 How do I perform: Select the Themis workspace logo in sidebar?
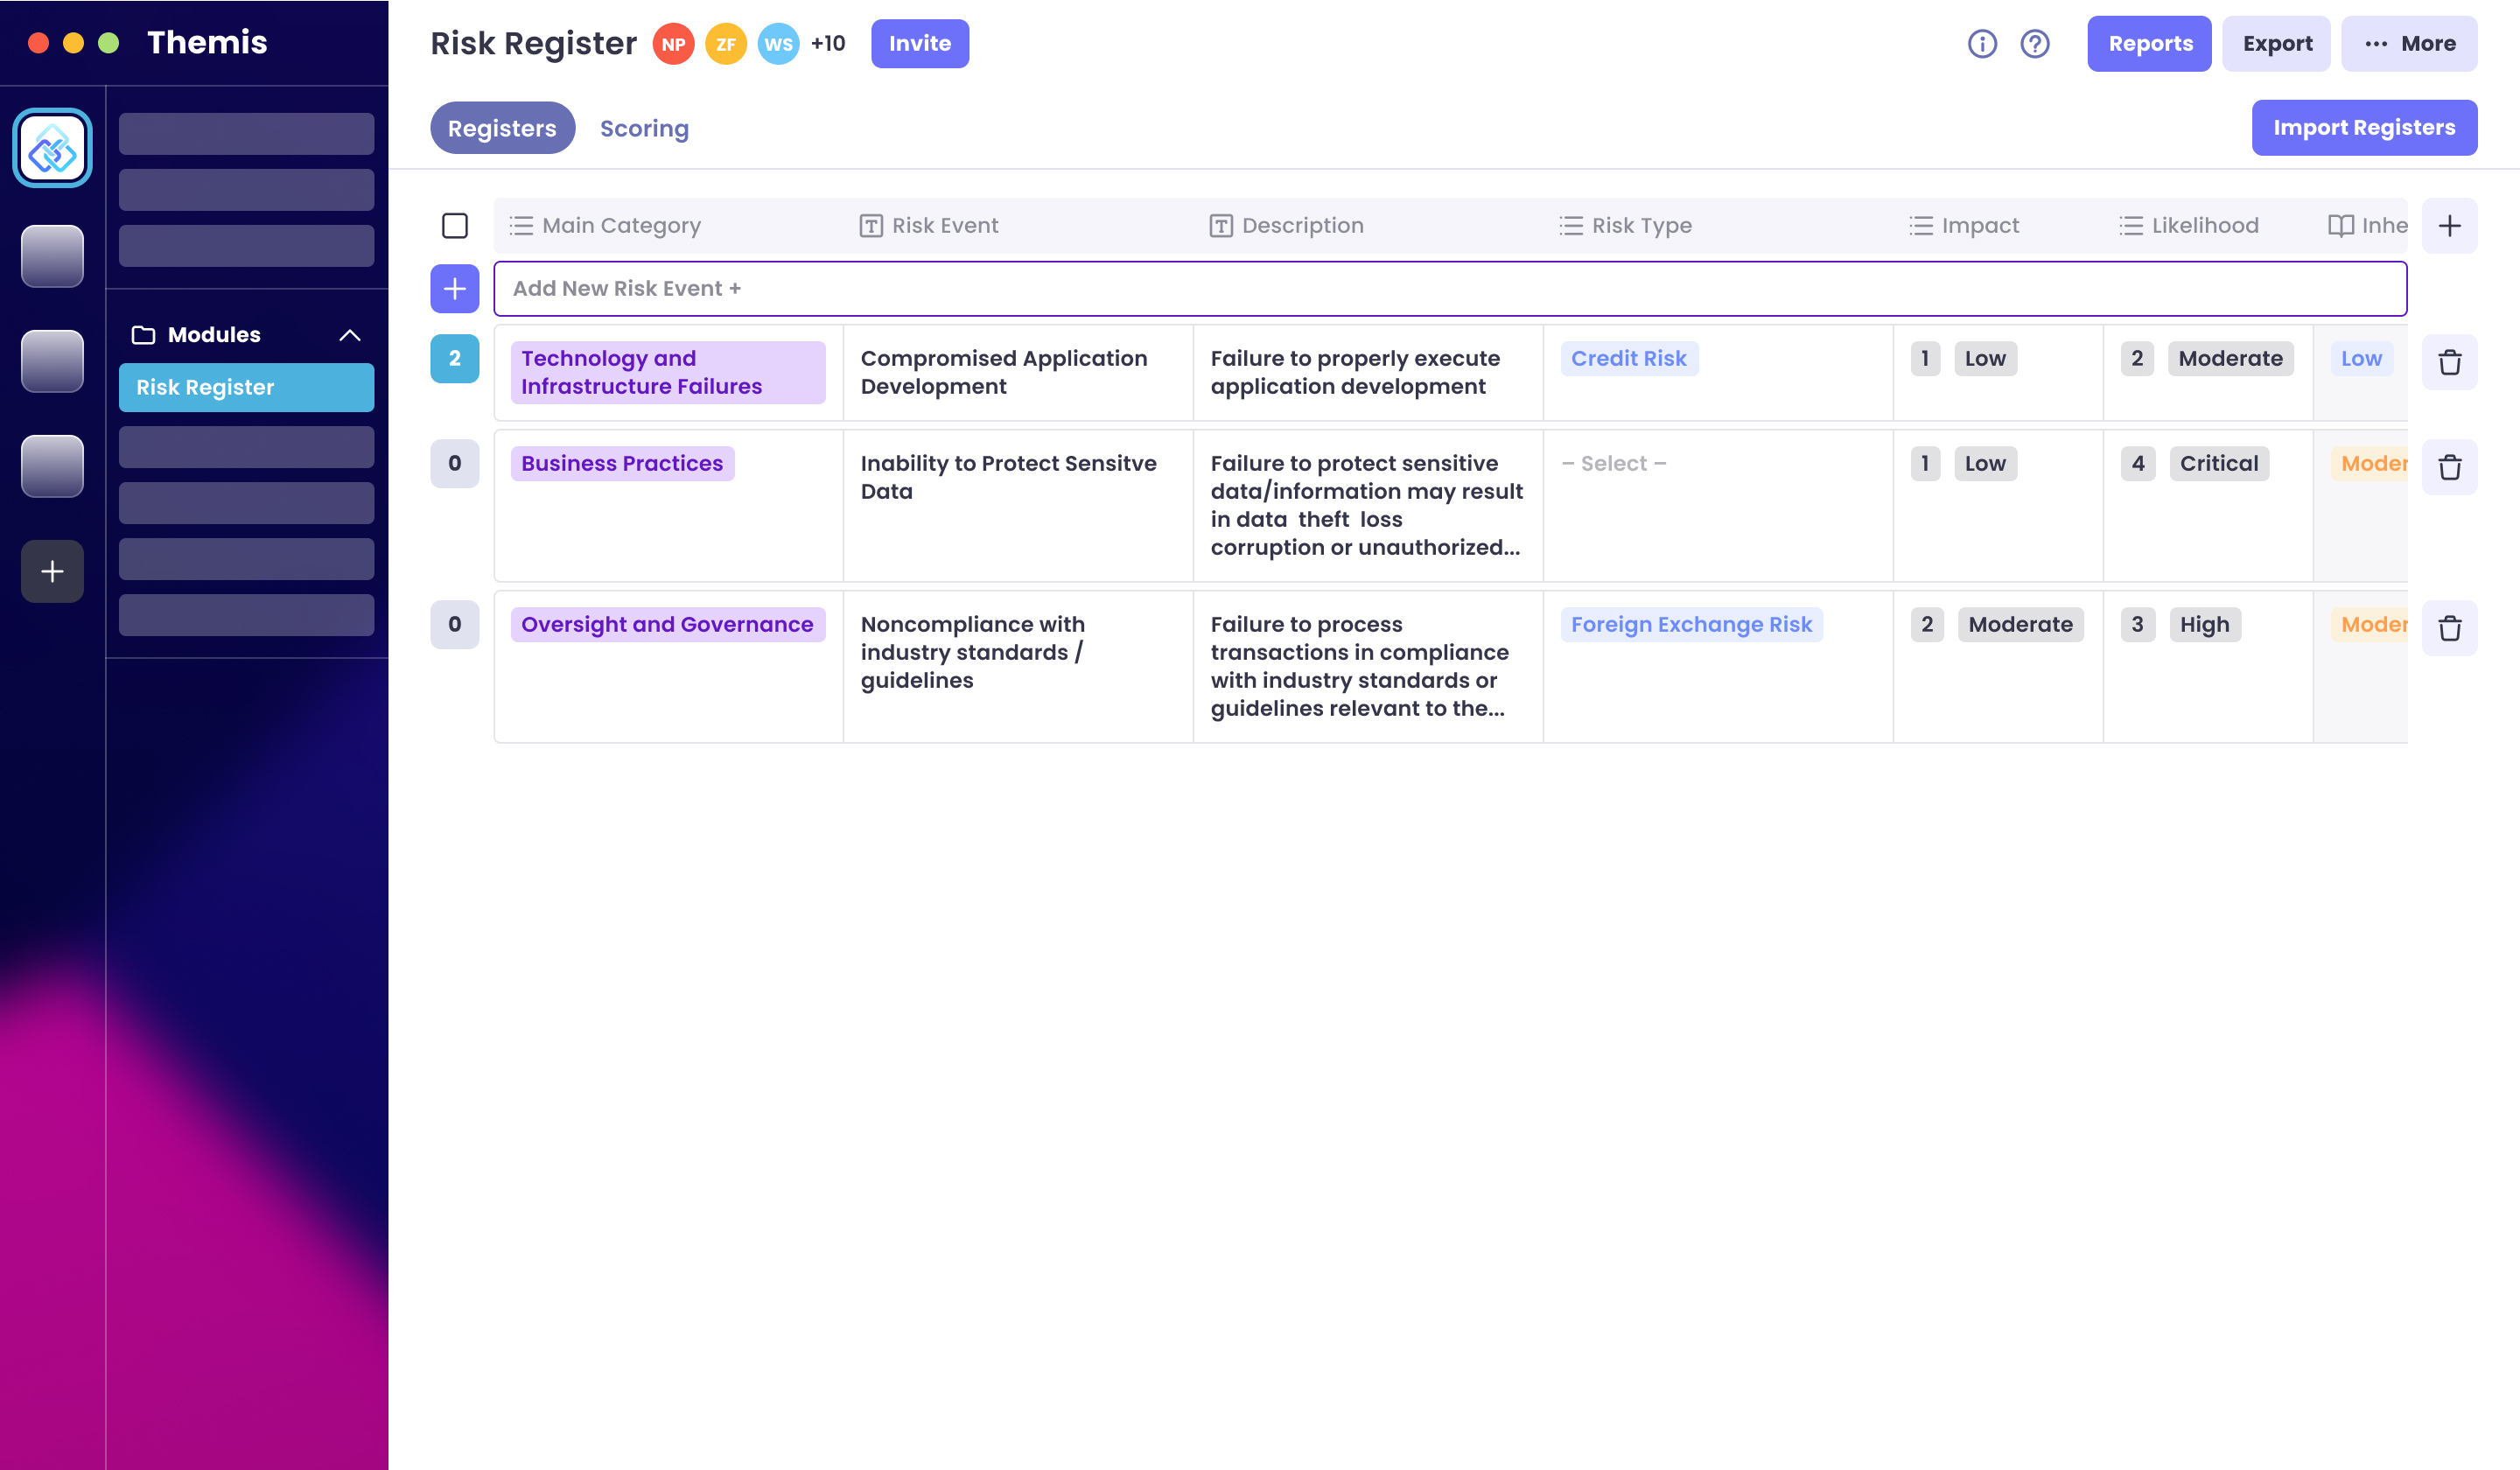pos(52,148)
